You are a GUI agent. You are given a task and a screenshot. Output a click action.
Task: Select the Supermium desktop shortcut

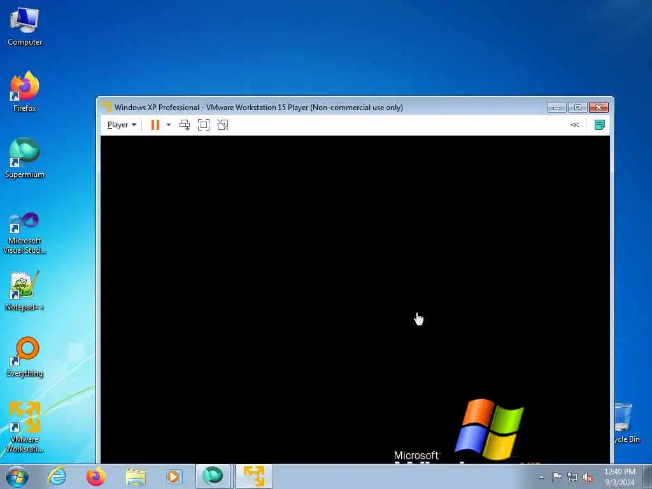[25, 158]
